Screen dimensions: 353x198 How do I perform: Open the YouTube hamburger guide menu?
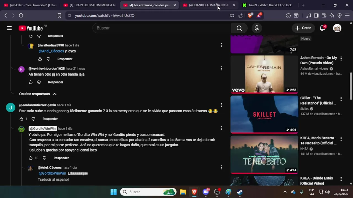[x=9, y=28]
